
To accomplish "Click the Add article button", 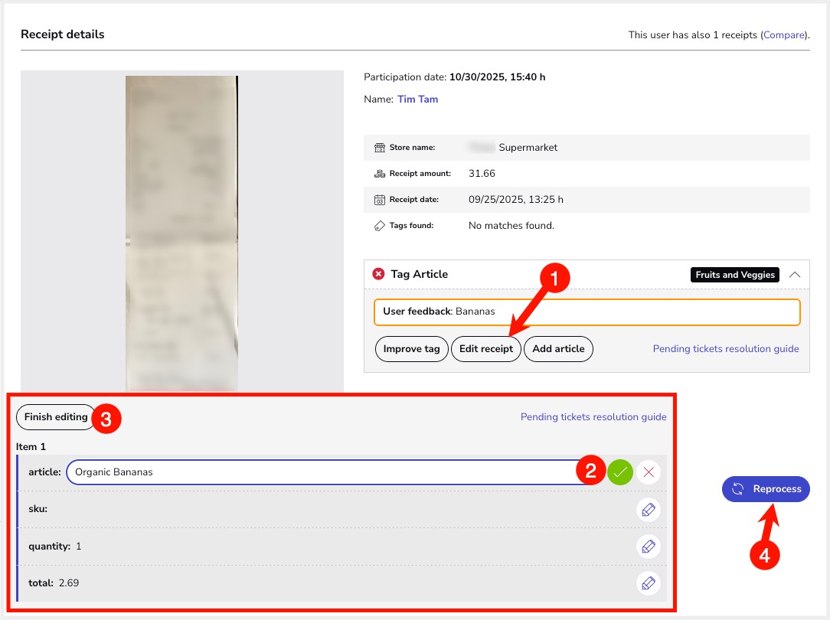I will 558,349.
